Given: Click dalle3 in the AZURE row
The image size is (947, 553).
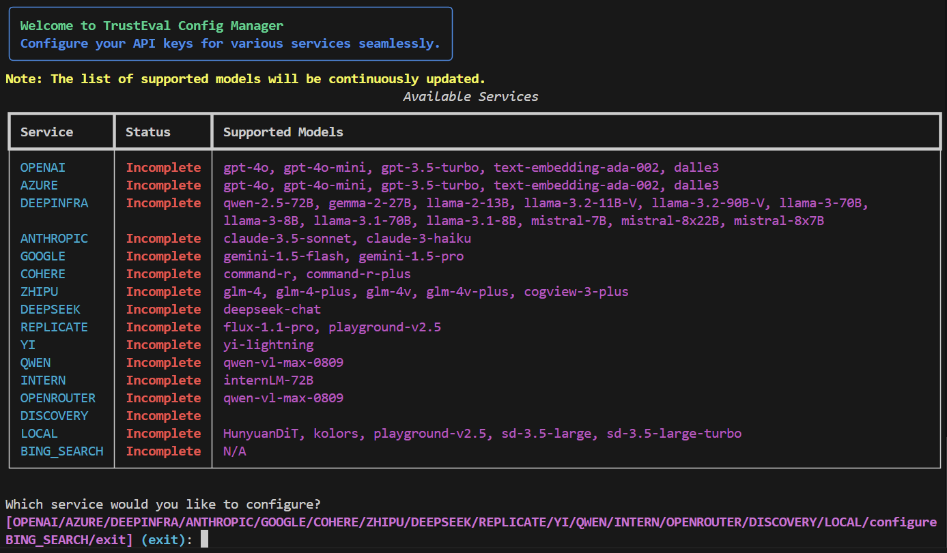Looking at the screenshot, I should 696,185.
